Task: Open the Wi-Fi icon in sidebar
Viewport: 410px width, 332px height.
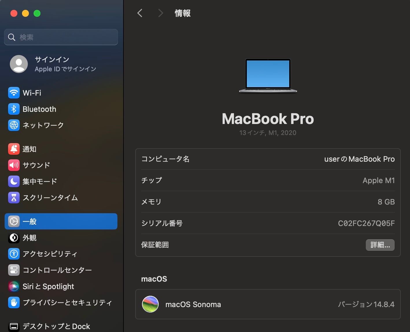Action: click(14, 93)
